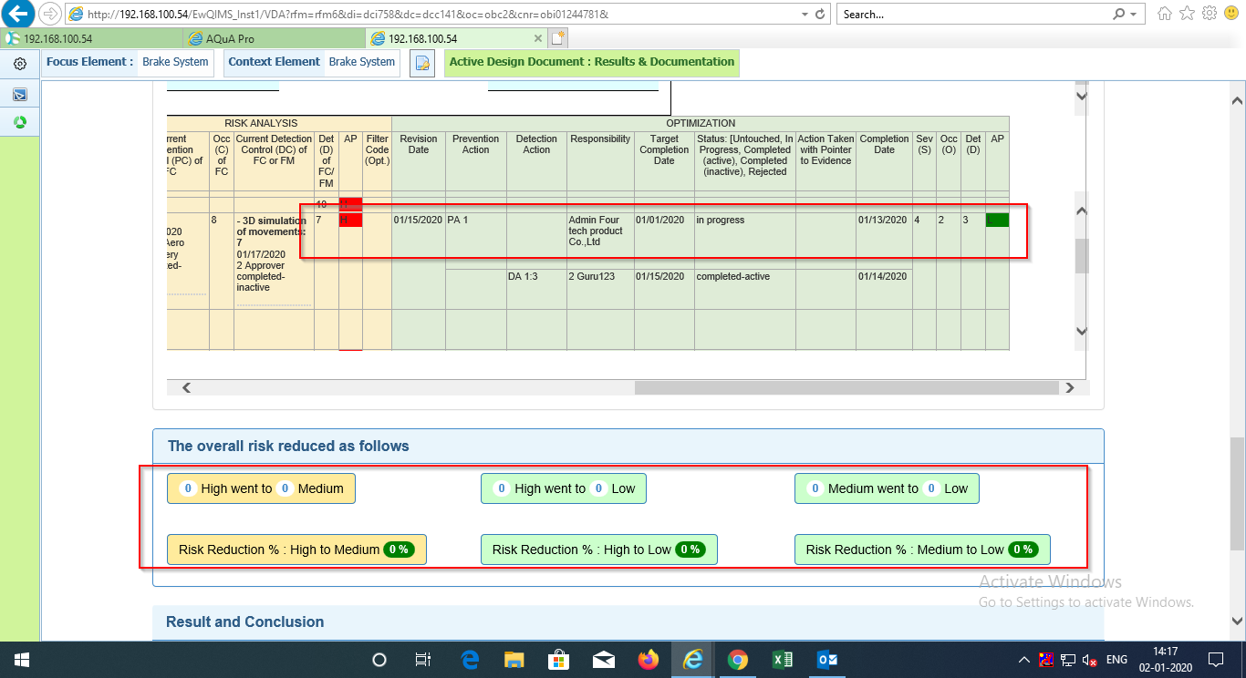This screenshot has width=1246, height=678.
Task: Open favorites star icon
Action: pos(1187,14)
